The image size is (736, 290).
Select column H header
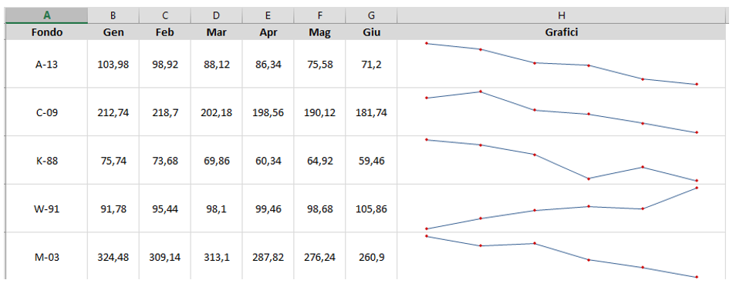(562, 15)
